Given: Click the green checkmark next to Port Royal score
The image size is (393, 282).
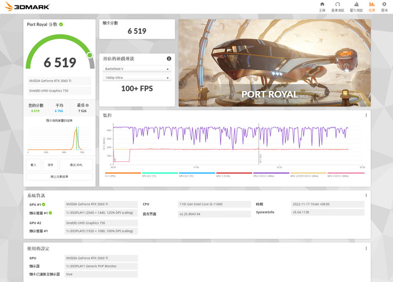Looking at the screenshot, I should pos(61,25).
